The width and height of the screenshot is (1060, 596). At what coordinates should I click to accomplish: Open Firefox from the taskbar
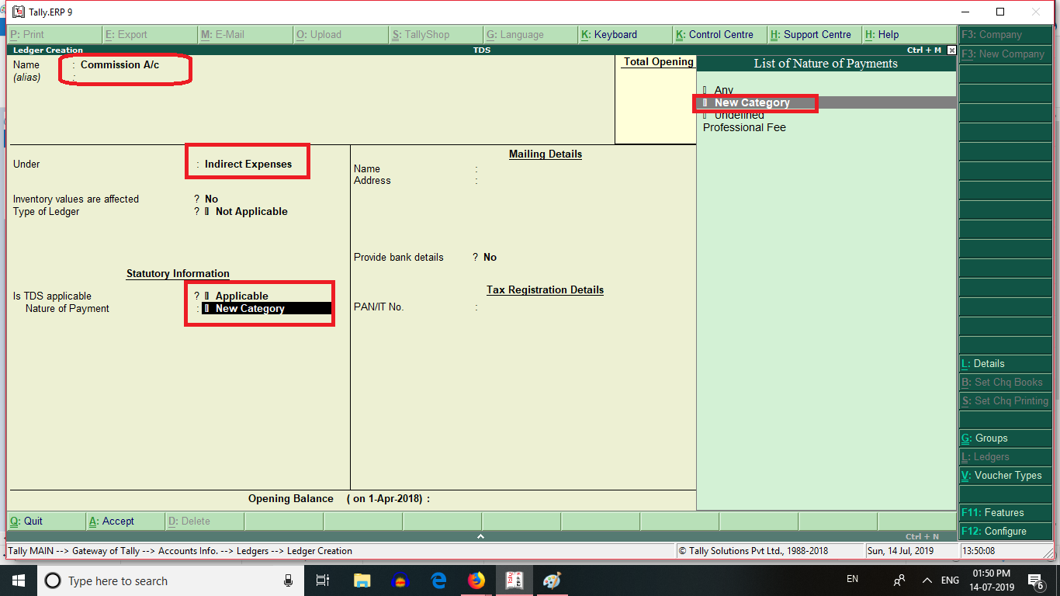(476, 580)
